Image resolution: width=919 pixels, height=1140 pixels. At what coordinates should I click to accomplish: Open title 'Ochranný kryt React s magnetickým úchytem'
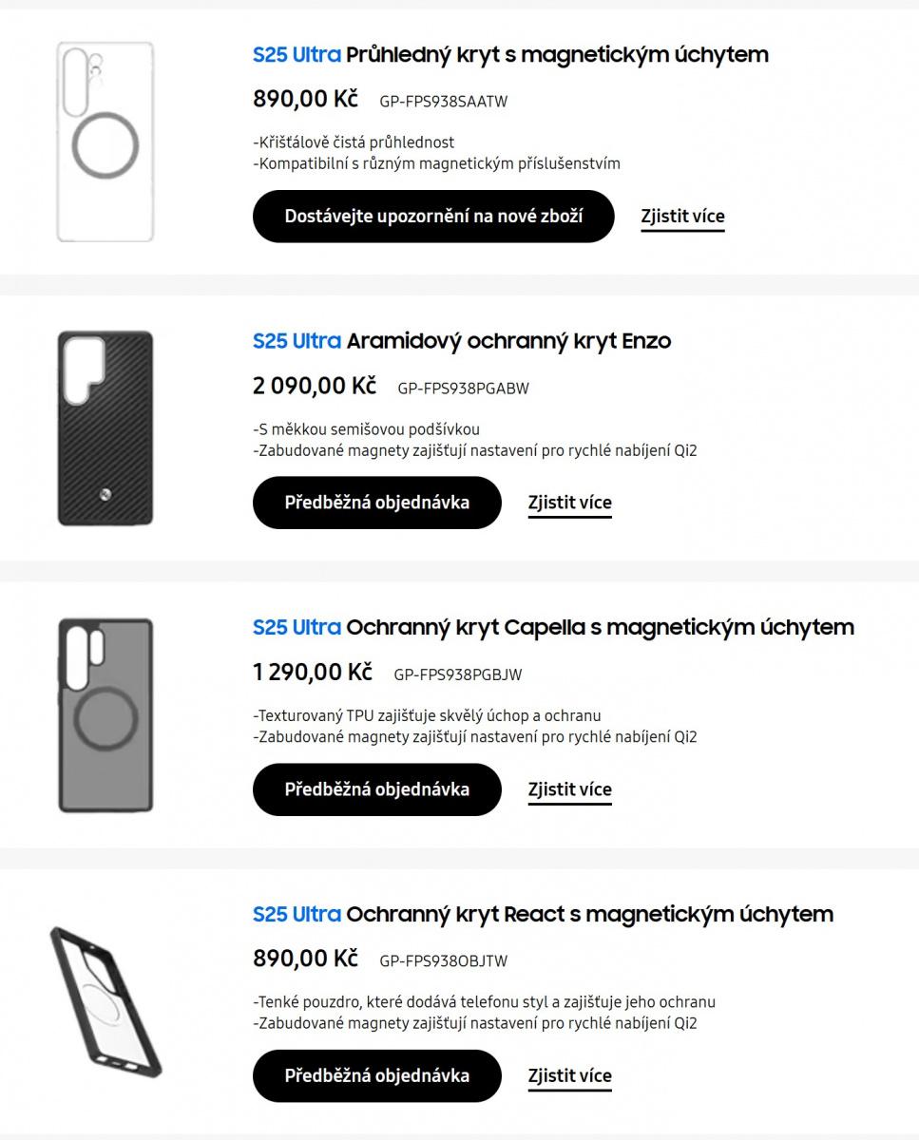[589, 915]
